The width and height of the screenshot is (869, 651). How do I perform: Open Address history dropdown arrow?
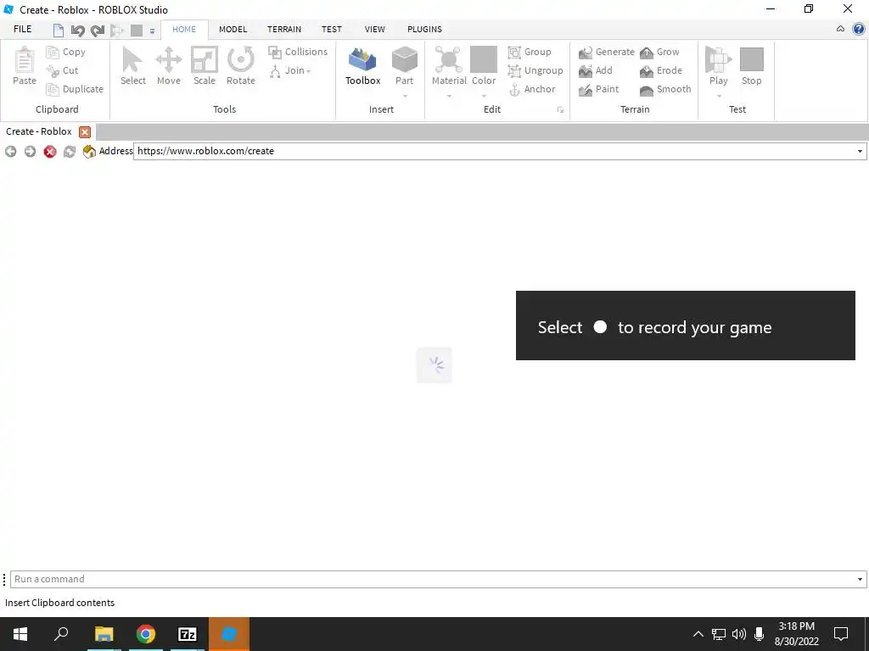tap(860, 151)
